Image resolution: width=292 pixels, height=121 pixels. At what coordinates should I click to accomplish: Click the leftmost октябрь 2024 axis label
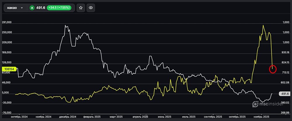point(19,117)
